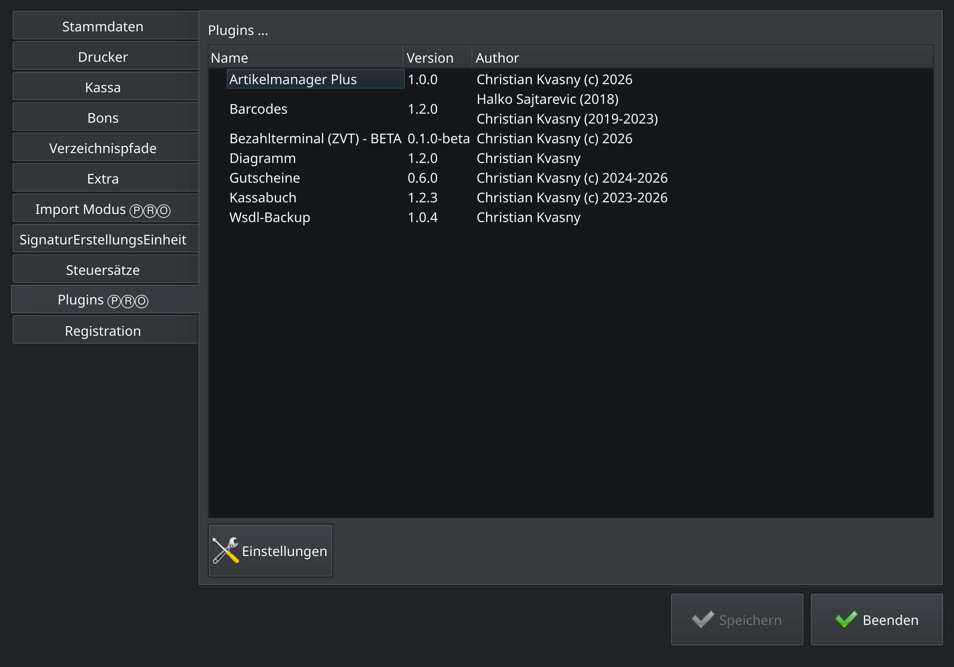This screenshot has width=954, height=667.
Task: Click the Author column header
Action: pos(703,57)
